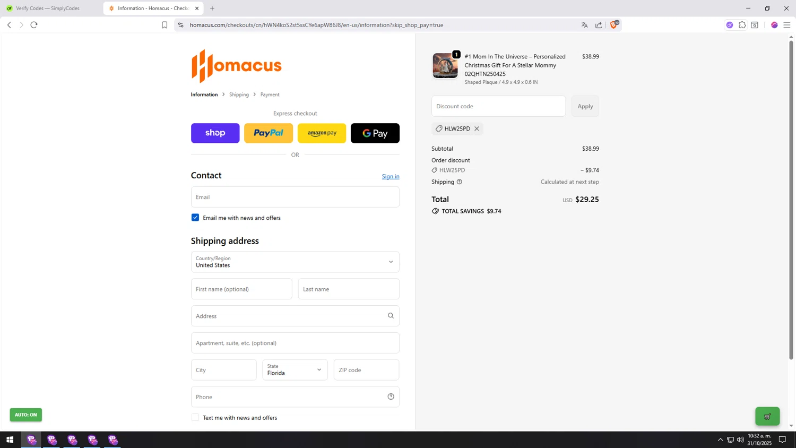Image resolution: width=796 pixels, height=448 pixels.
Task: Remove the HLW25PD discount code
Action: pyautogui.click(x=477, y=128)
